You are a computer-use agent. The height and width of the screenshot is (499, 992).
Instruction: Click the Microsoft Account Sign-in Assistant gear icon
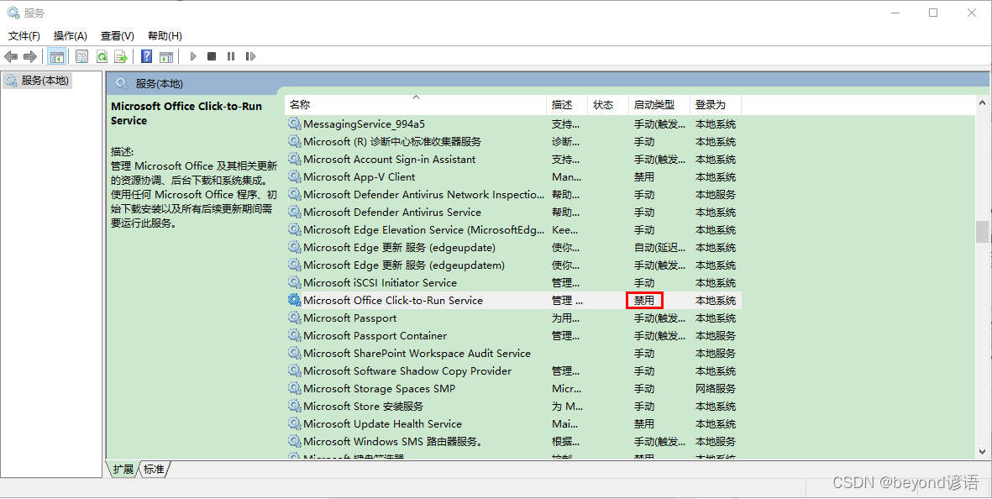(294, 160)
